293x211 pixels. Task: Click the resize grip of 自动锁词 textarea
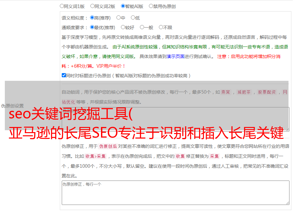pos(288,130)
